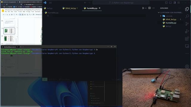
Task: Collapse the 2) PYTHON CON RASPBER... folder
Action: [x=170, y=12]
